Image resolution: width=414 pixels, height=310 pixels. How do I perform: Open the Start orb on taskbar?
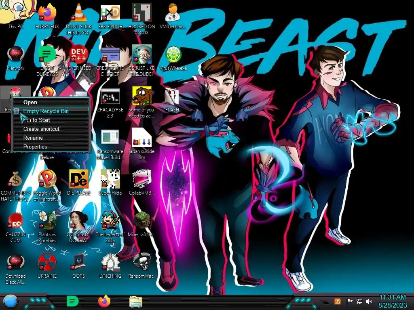point(10,302)
